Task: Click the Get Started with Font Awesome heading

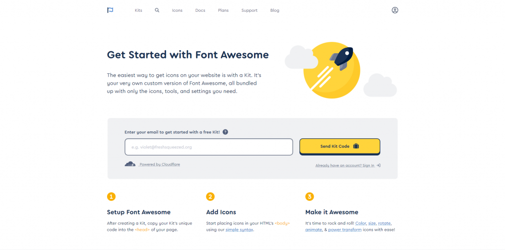Action: click(x=188, y=55)
